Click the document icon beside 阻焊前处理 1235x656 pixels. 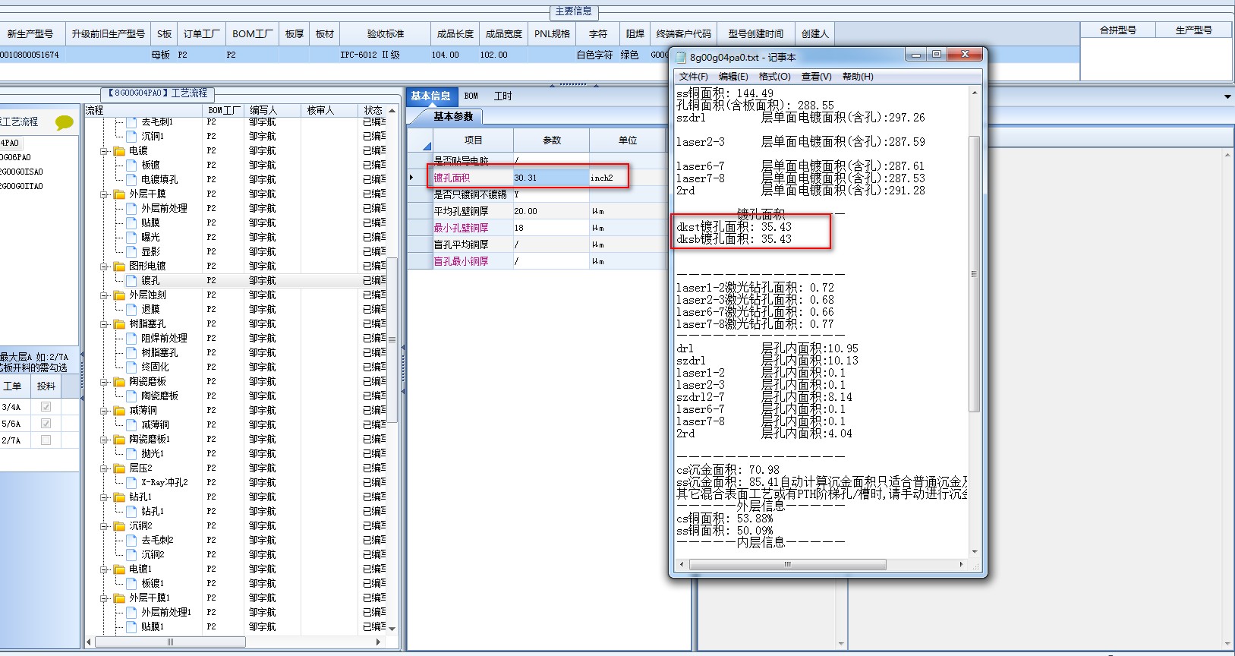[131, 339]
